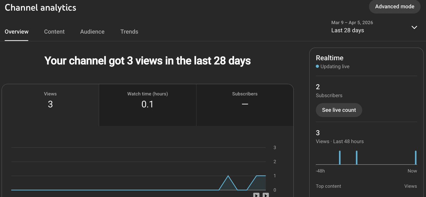Expand the date range chevron
Image resolution: width=426 pixels, height=197 pixels.
click(414, 27)
